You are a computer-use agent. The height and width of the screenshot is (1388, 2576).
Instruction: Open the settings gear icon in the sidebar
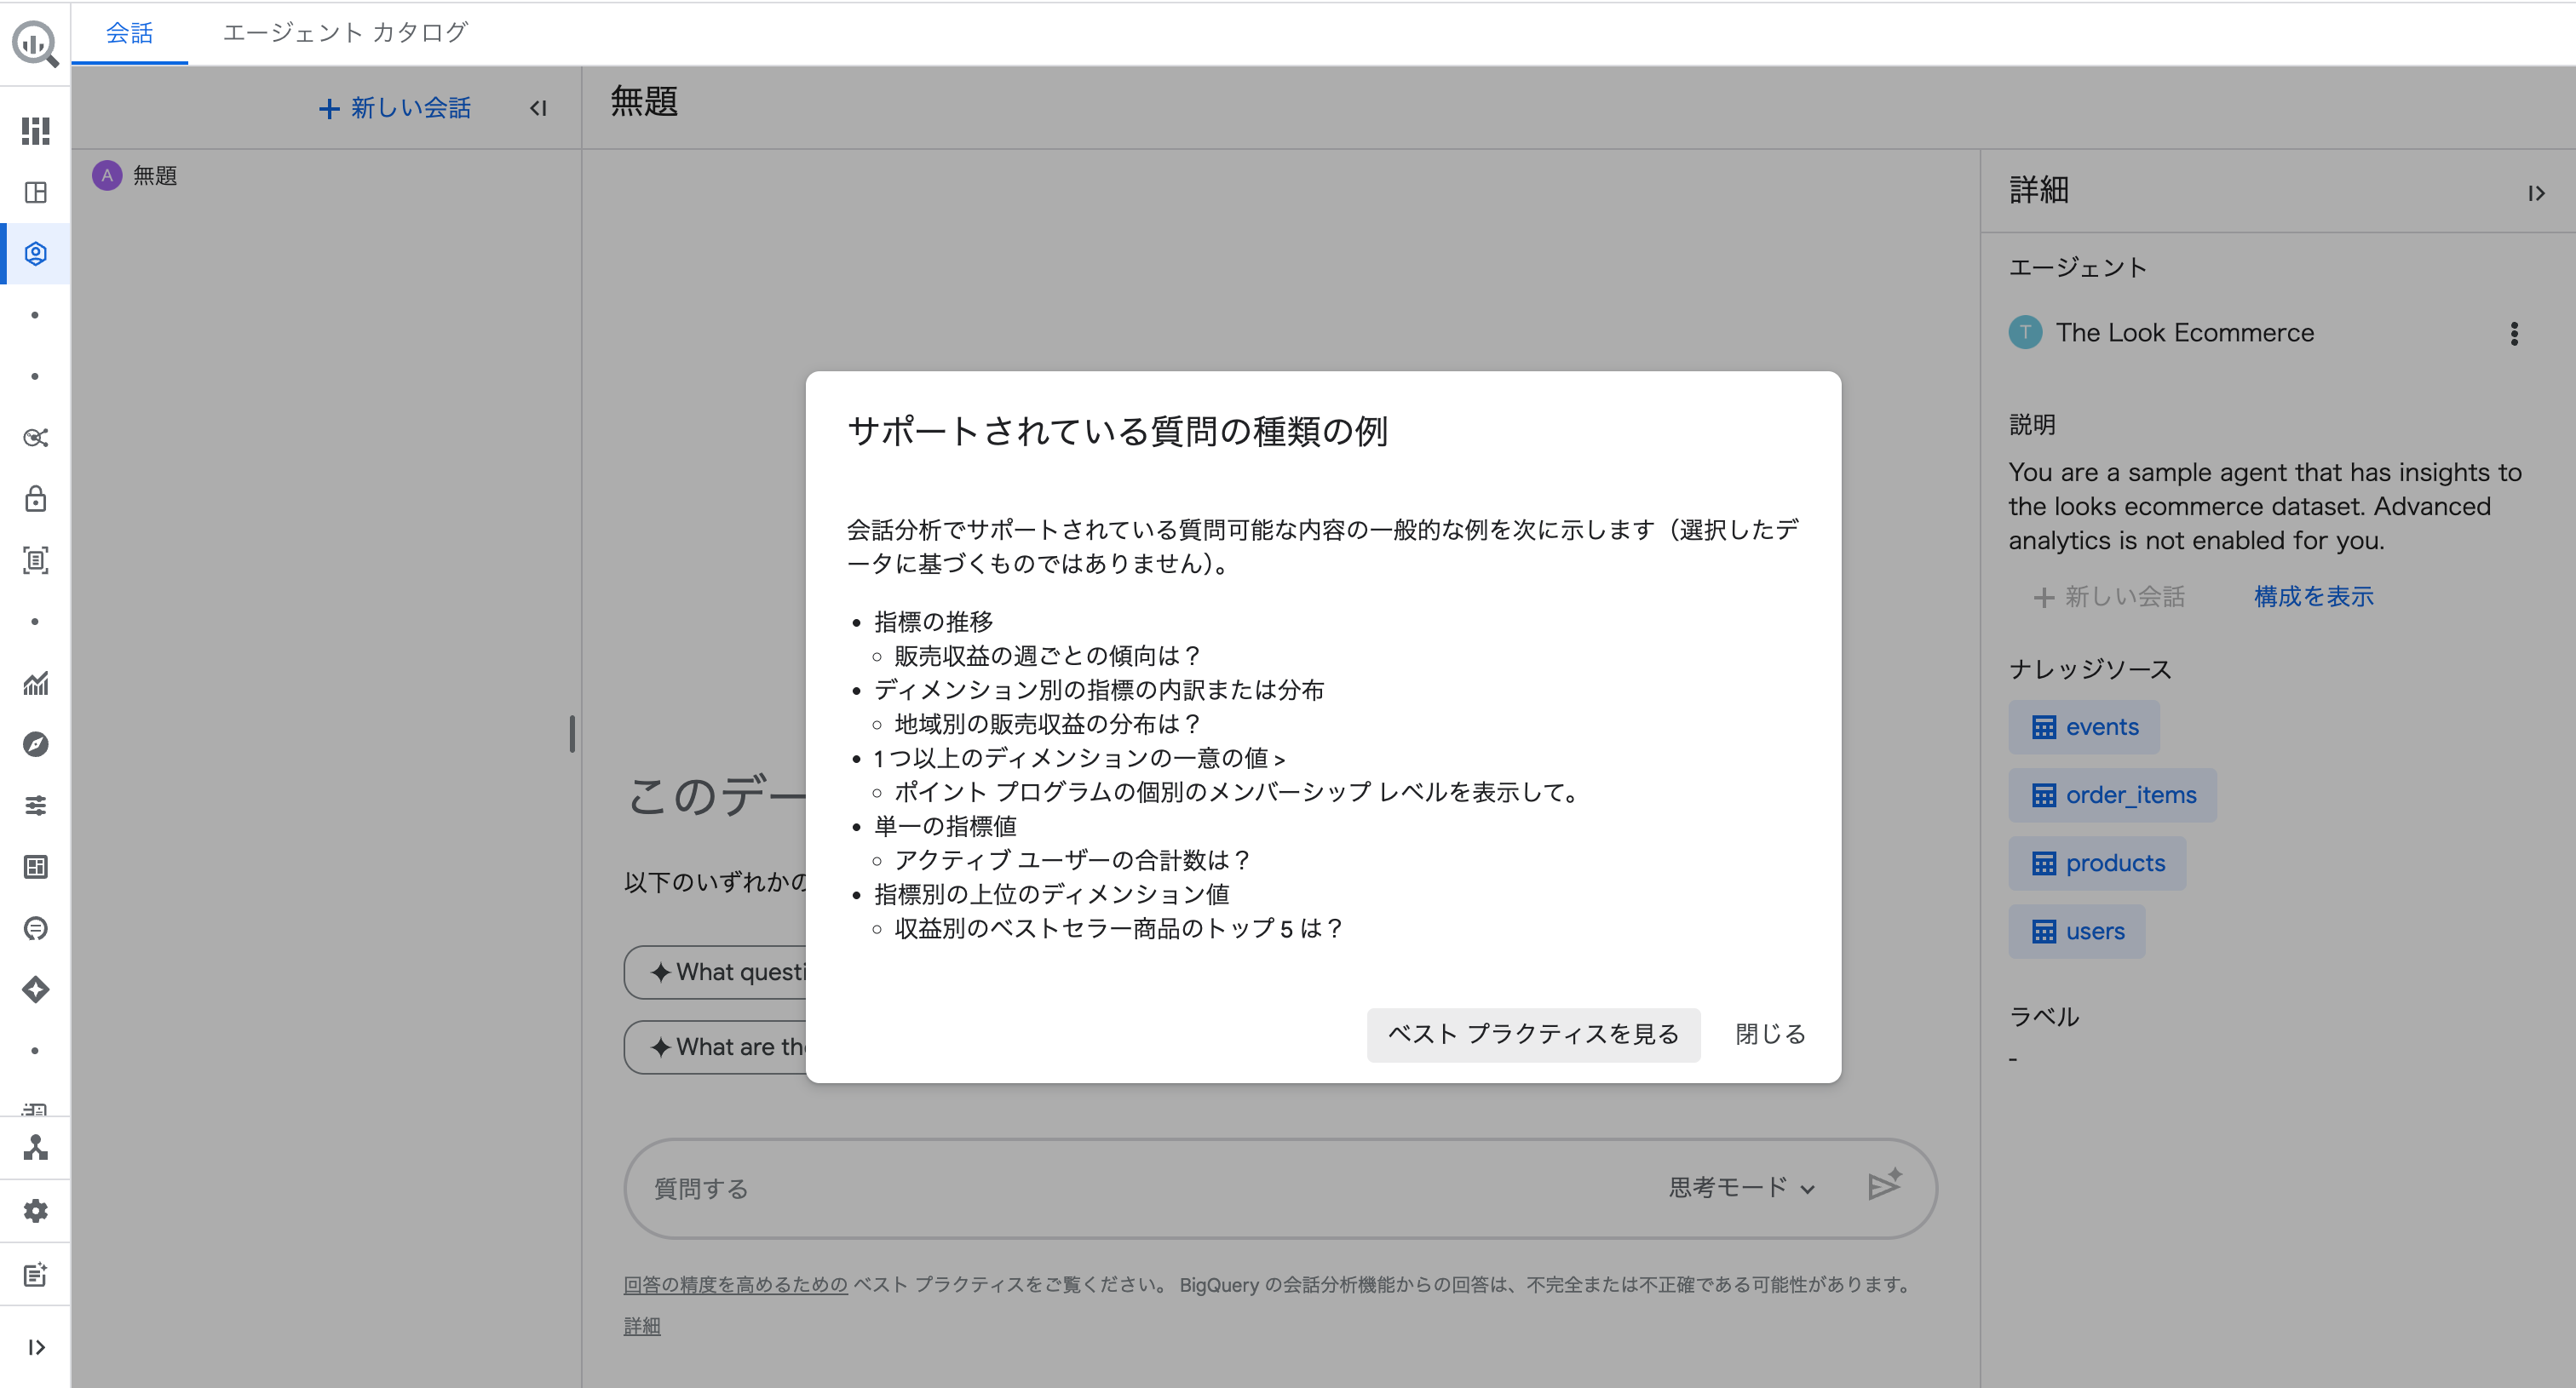coord(35,1210)
